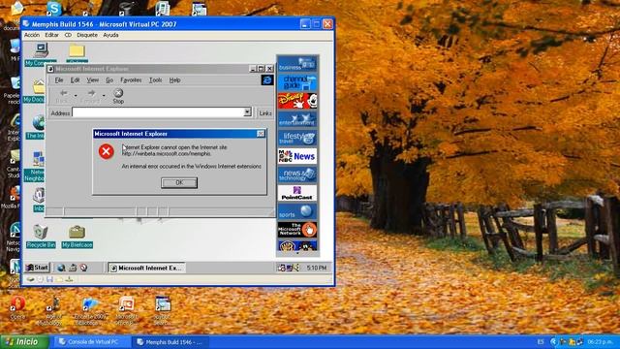Viewport: 620px width, 349px height.
Task: Open The Microsoft Network channel
Action: [297, 230]
